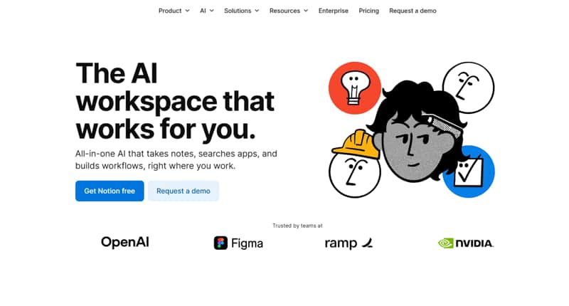Open the Product menu label

pyautogui.click(x=170, y=11)
